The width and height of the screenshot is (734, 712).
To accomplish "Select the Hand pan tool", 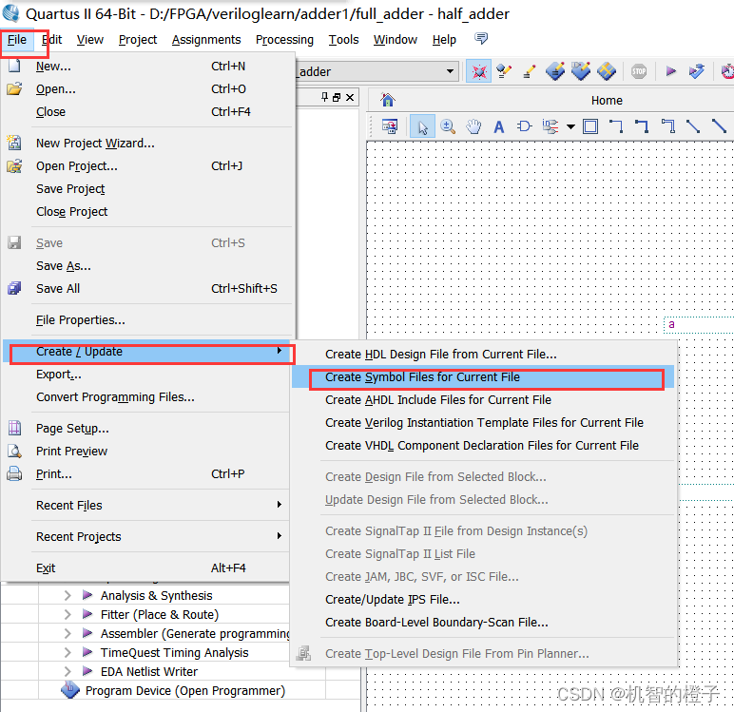I will 473,126.
